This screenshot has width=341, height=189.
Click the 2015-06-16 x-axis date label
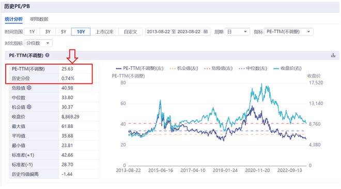(x=161, y=170)
